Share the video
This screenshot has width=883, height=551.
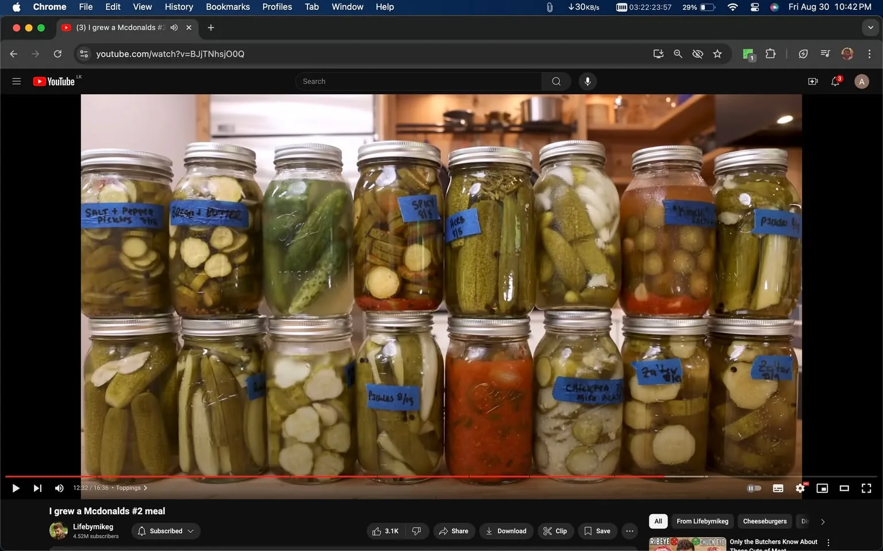tap(454, 531)
